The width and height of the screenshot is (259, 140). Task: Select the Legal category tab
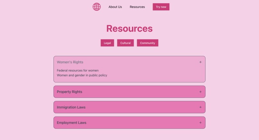[107, 43]
